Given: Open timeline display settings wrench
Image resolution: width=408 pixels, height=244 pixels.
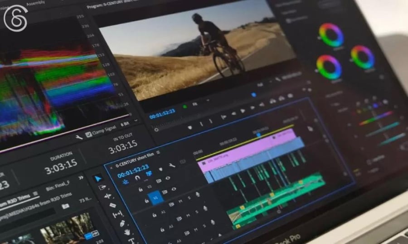Looking at the screenshot, I should pyautogui.click(x=172, y=165).
